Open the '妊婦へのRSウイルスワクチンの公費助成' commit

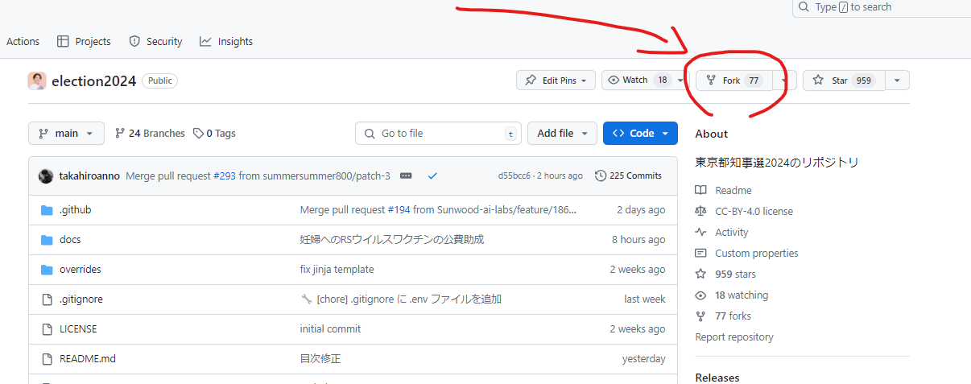click(392, 239)
